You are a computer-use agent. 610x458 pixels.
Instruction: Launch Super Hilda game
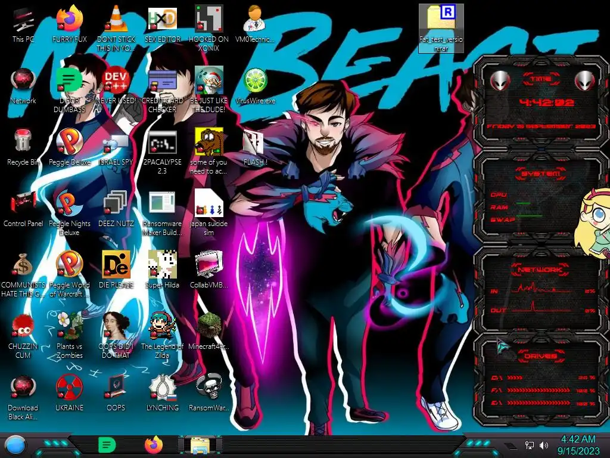163,270
